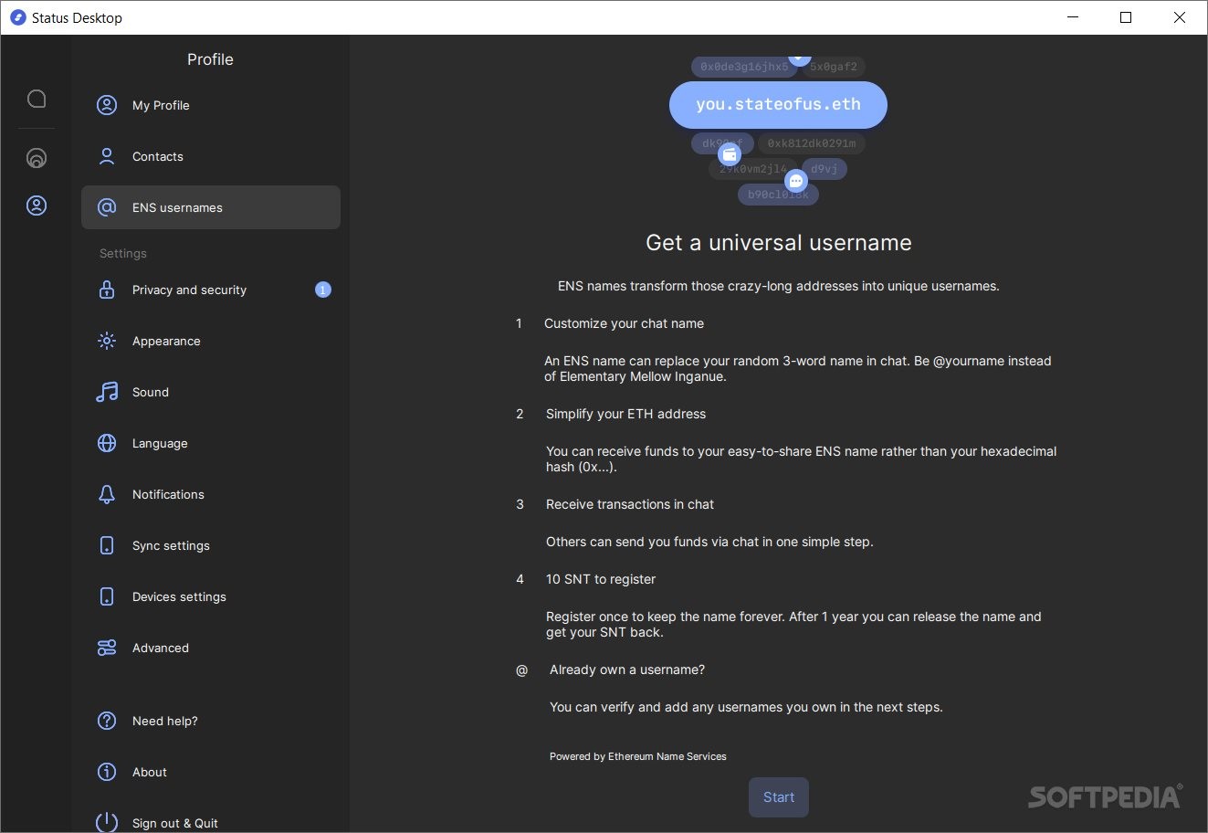1208x833 pixels.
Task: Open Devices settings
Action: click(211, 596)
